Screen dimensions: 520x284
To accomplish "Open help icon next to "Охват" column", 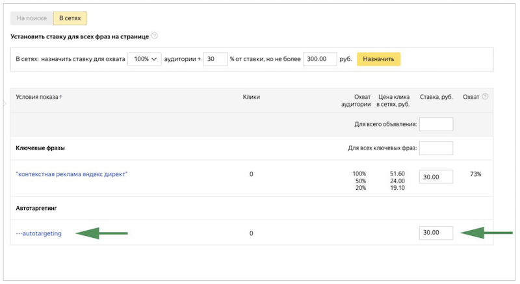I will coord(485,96).
